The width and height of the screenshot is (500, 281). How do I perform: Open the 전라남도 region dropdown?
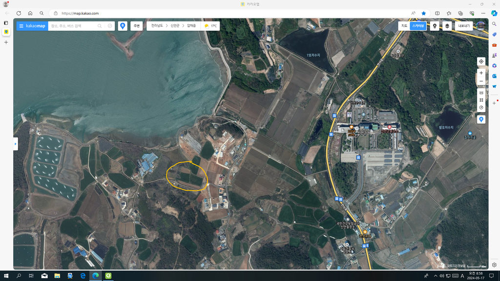tap(157, 26)
